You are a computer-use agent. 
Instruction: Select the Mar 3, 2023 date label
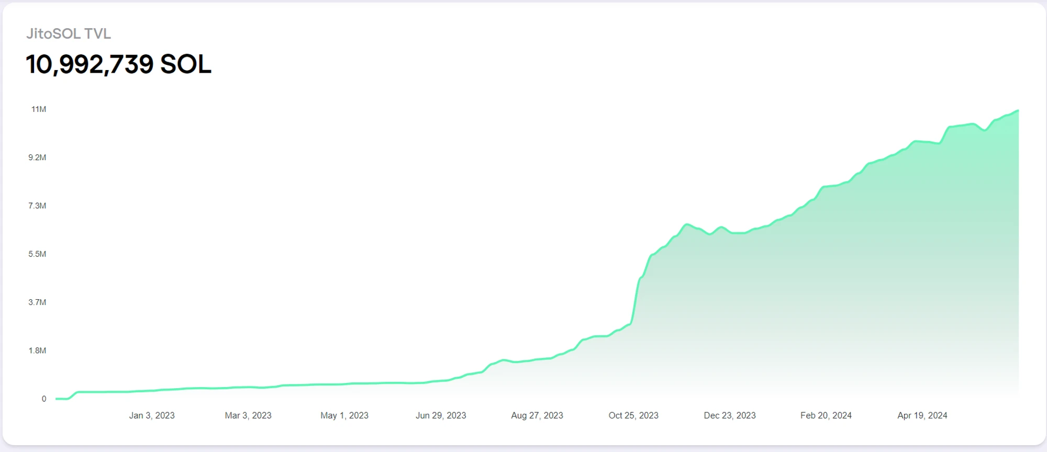tap(248, 415)
